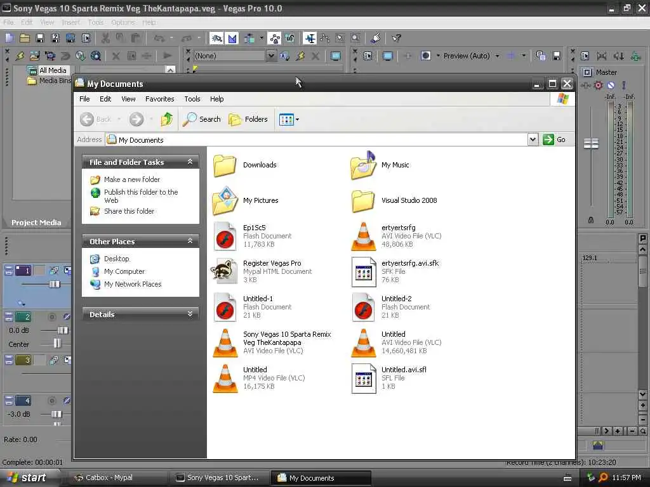This screenshot has height=487, width=650.
Task: Toggle Master mute icon in Vegas mixer
Action: 611,86
